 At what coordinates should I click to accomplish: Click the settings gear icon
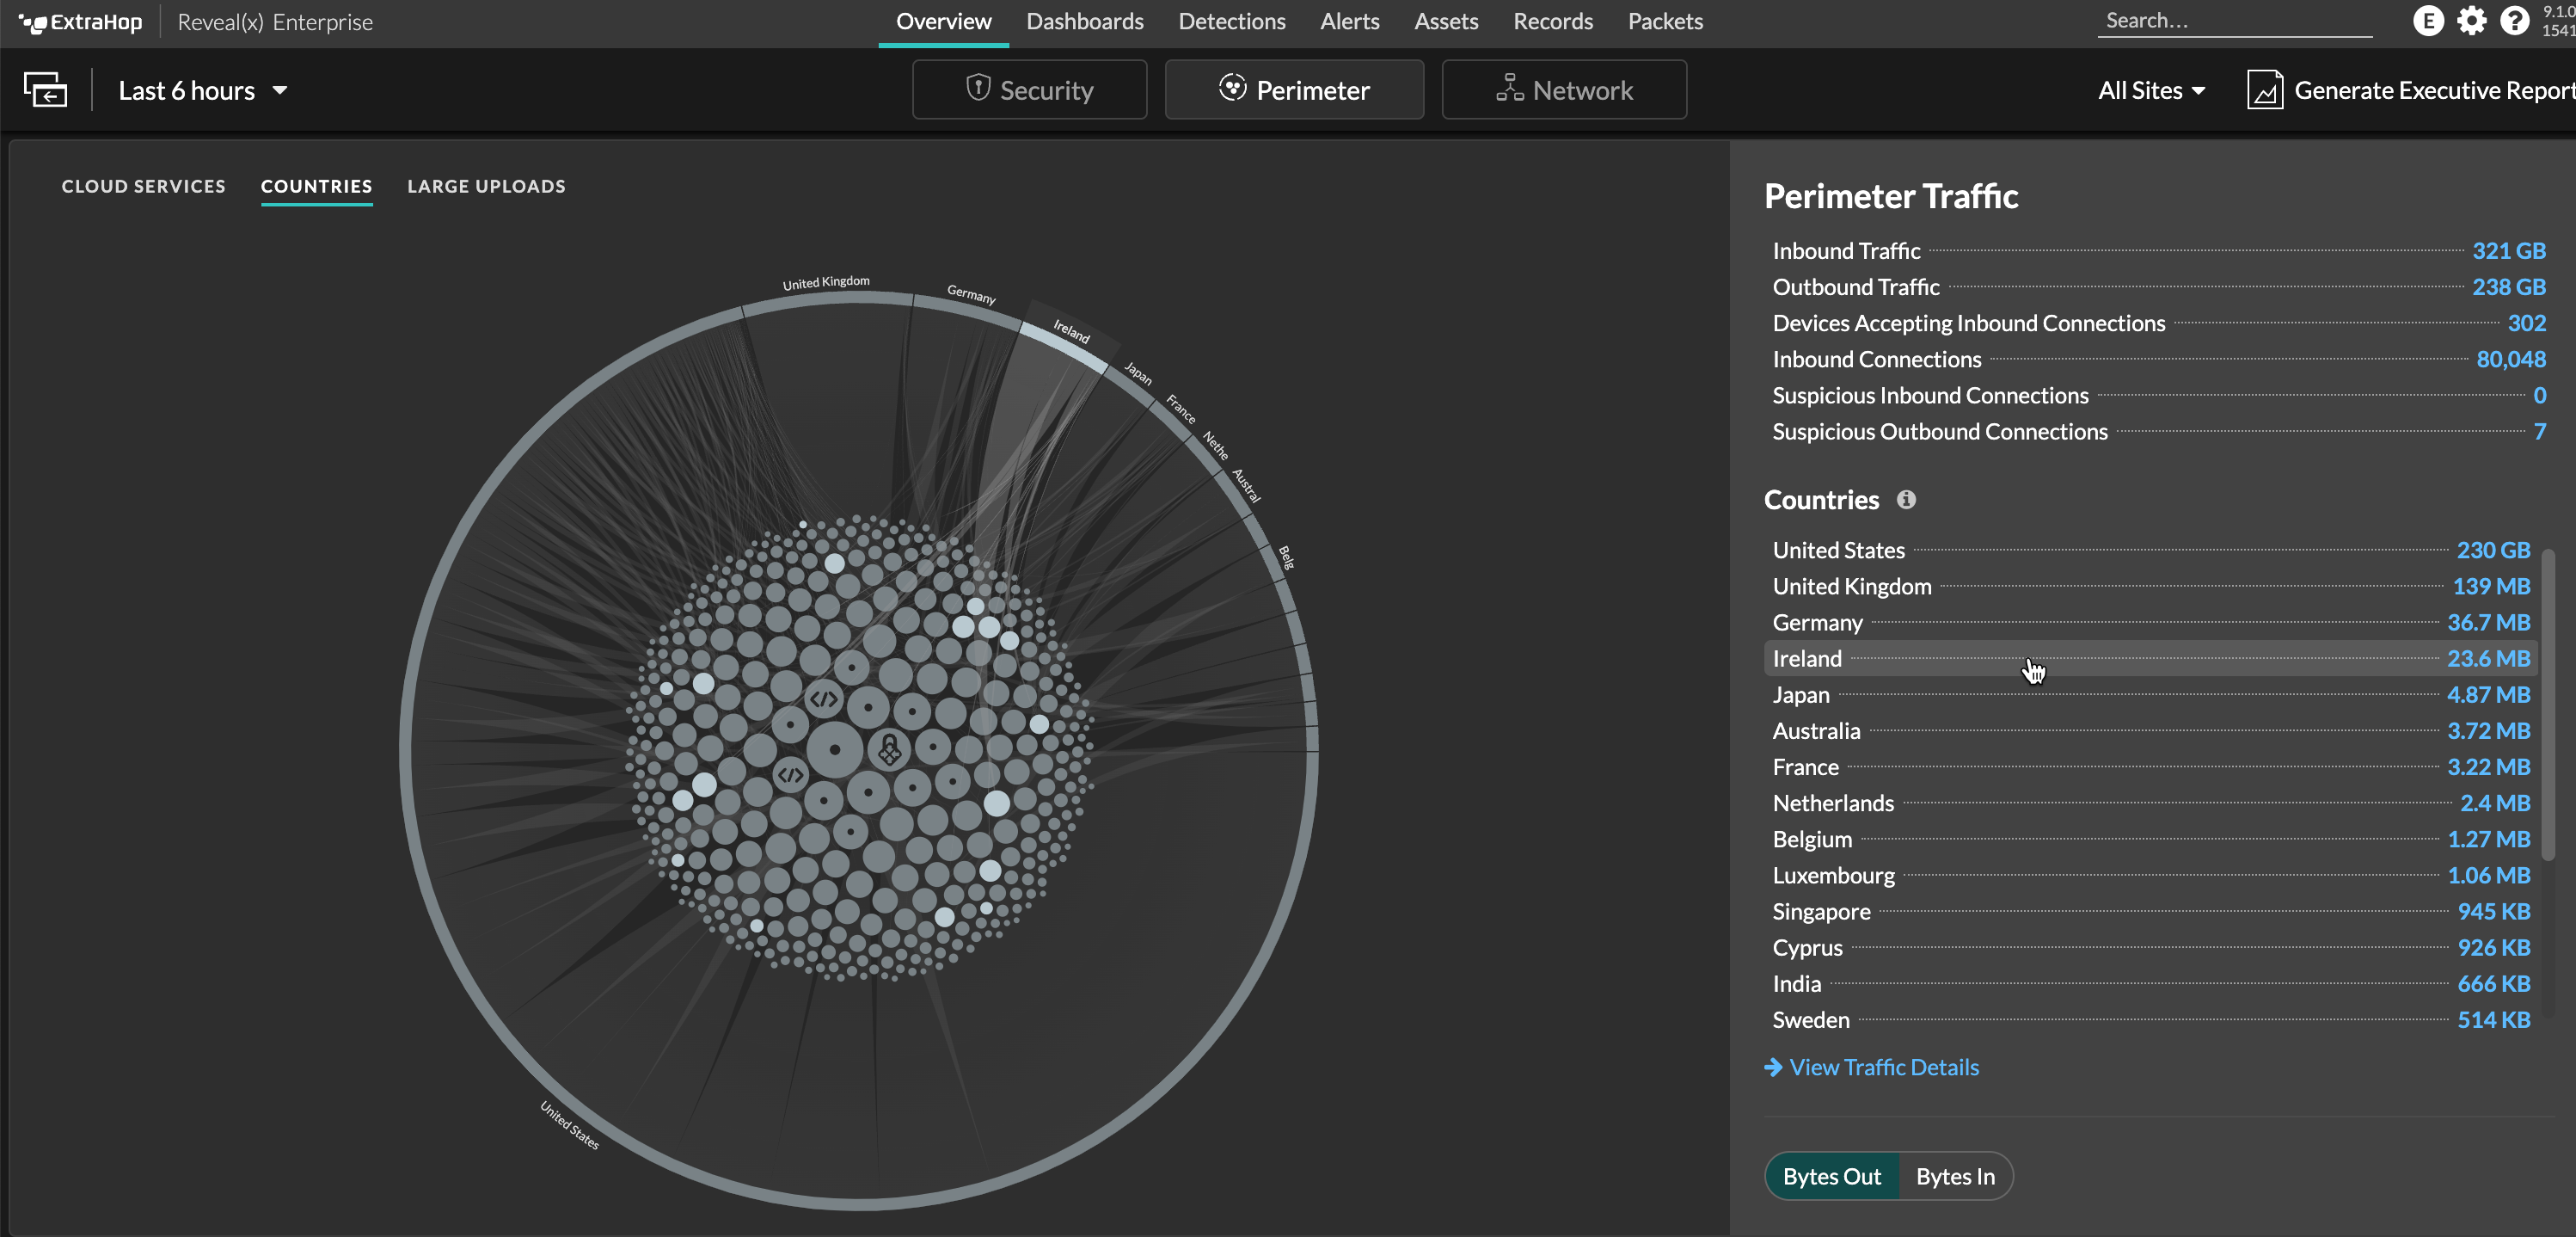click(2469, 22)
